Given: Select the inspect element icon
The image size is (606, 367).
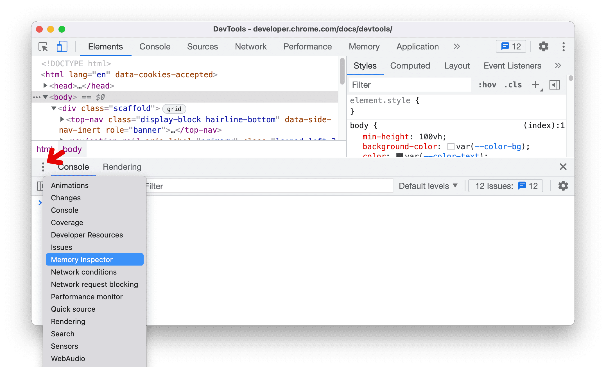Looking at the screenshot, I should pyautogui.click(x=44, y=47).
